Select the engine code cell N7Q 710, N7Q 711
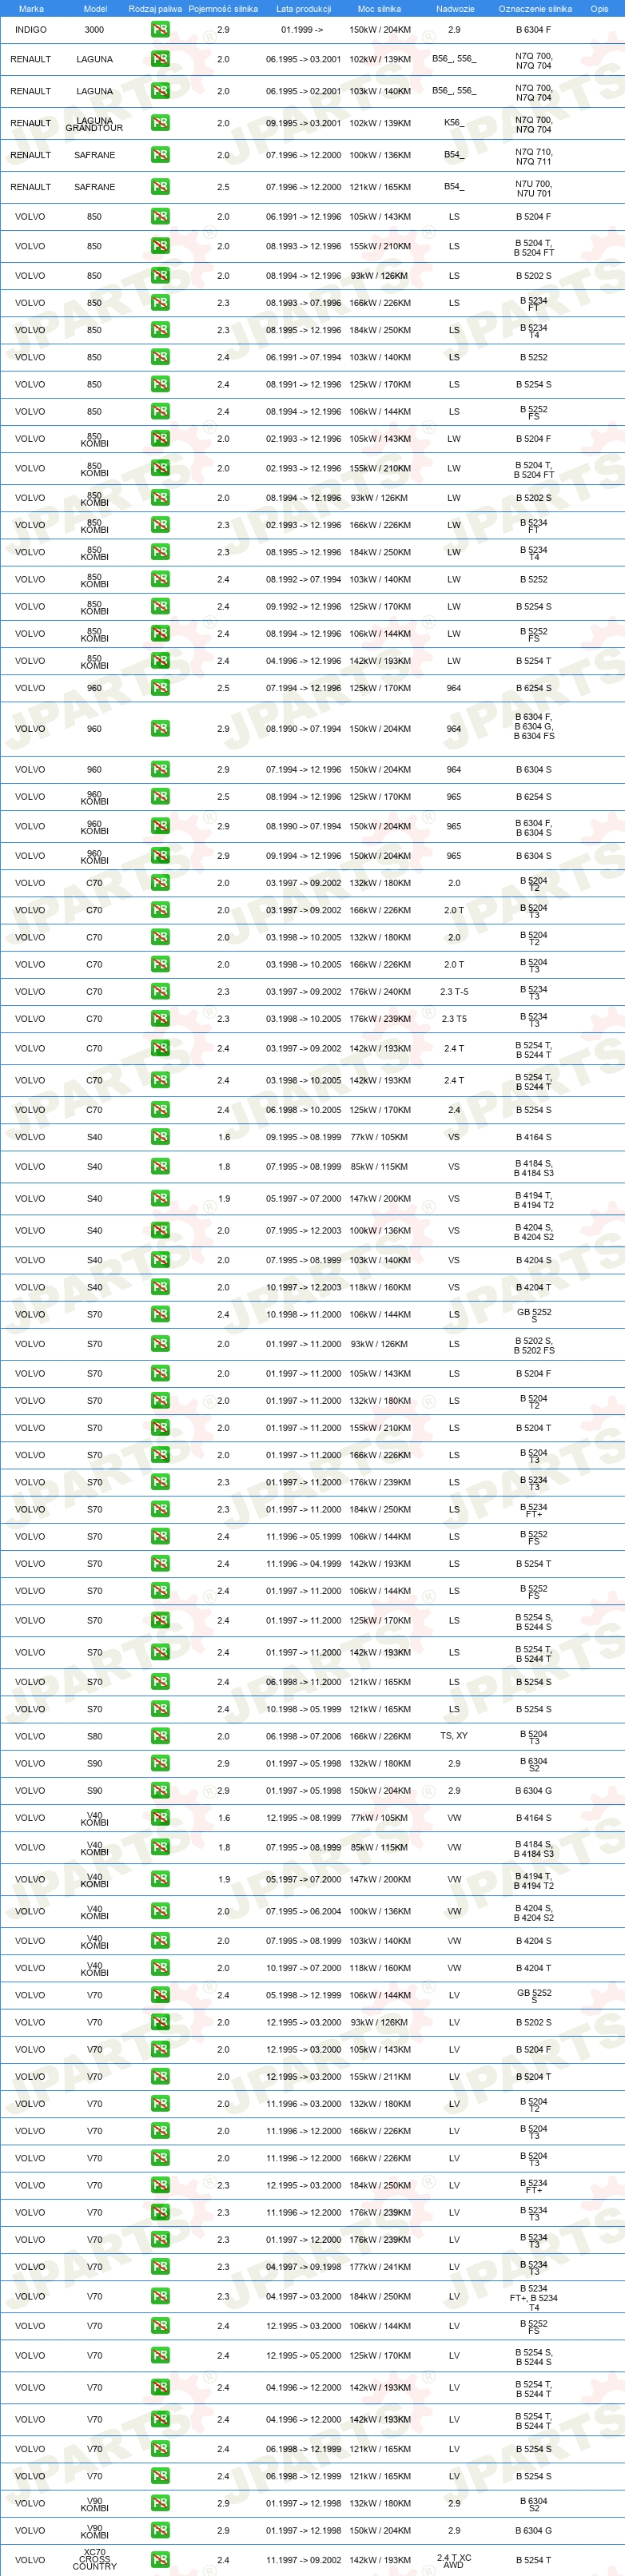The width and height of the screenshot is (625, 2576). click(x=534, y=156)
